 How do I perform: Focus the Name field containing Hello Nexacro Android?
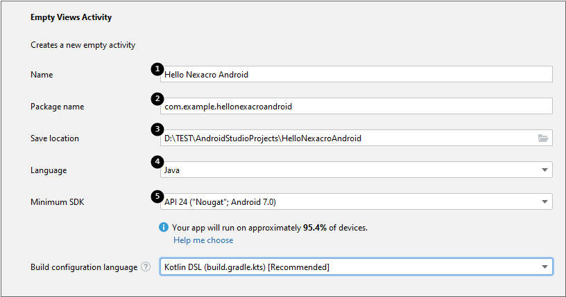tap(355, 75)
